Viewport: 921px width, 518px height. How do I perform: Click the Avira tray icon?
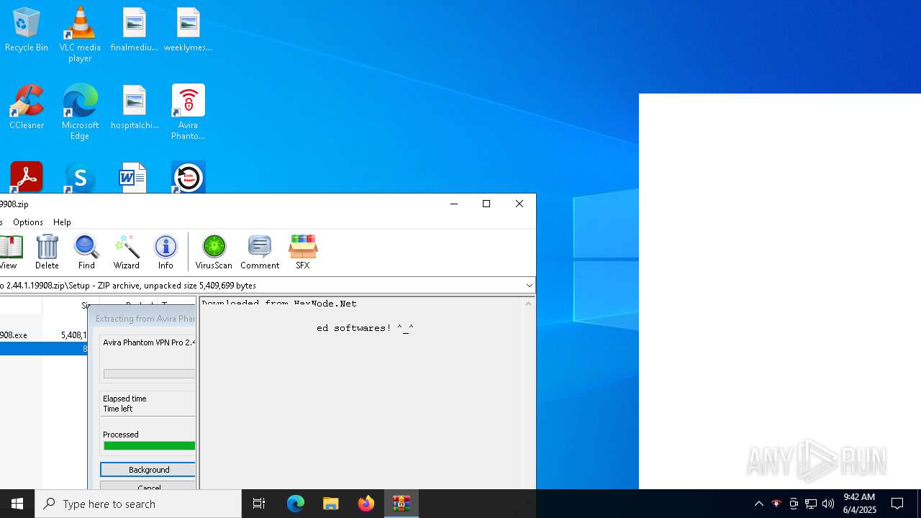[x=776, y=504]
